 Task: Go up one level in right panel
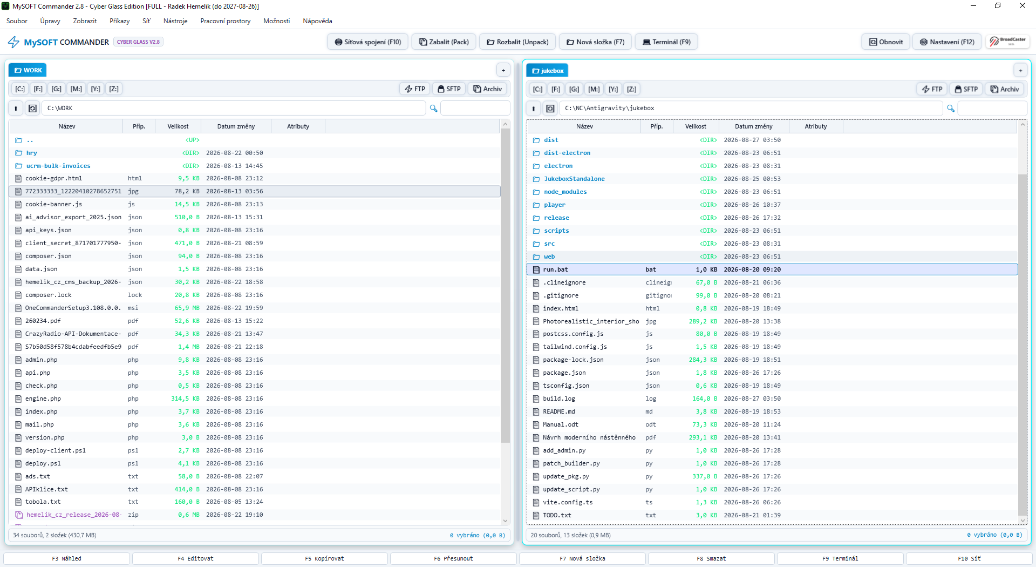click(x=533, y=109)
